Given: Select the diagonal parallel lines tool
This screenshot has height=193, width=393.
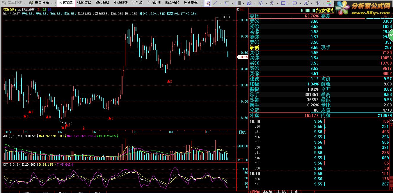Looking at the screenshot, I should pyautogui.click(x=272, y=3).
